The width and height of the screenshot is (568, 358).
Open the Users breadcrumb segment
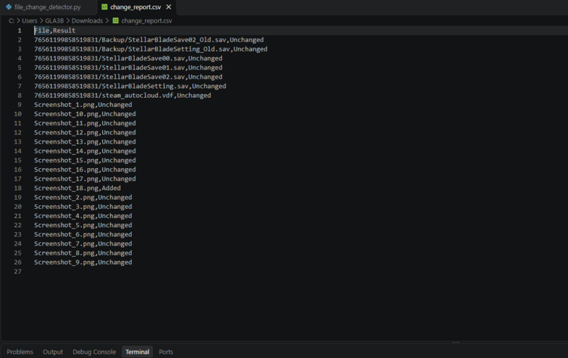pyautogui.click(x=30, y=20)
